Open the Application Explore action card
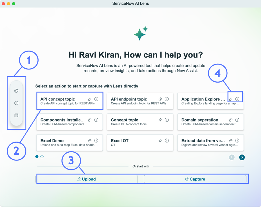The width and height of the screenshot is (261, 207). (211, 101)
